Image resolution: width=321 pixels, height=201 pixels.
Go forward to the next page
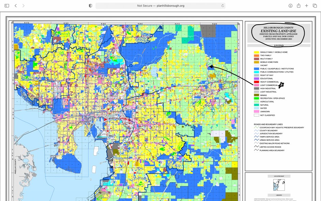coord(23,6)
